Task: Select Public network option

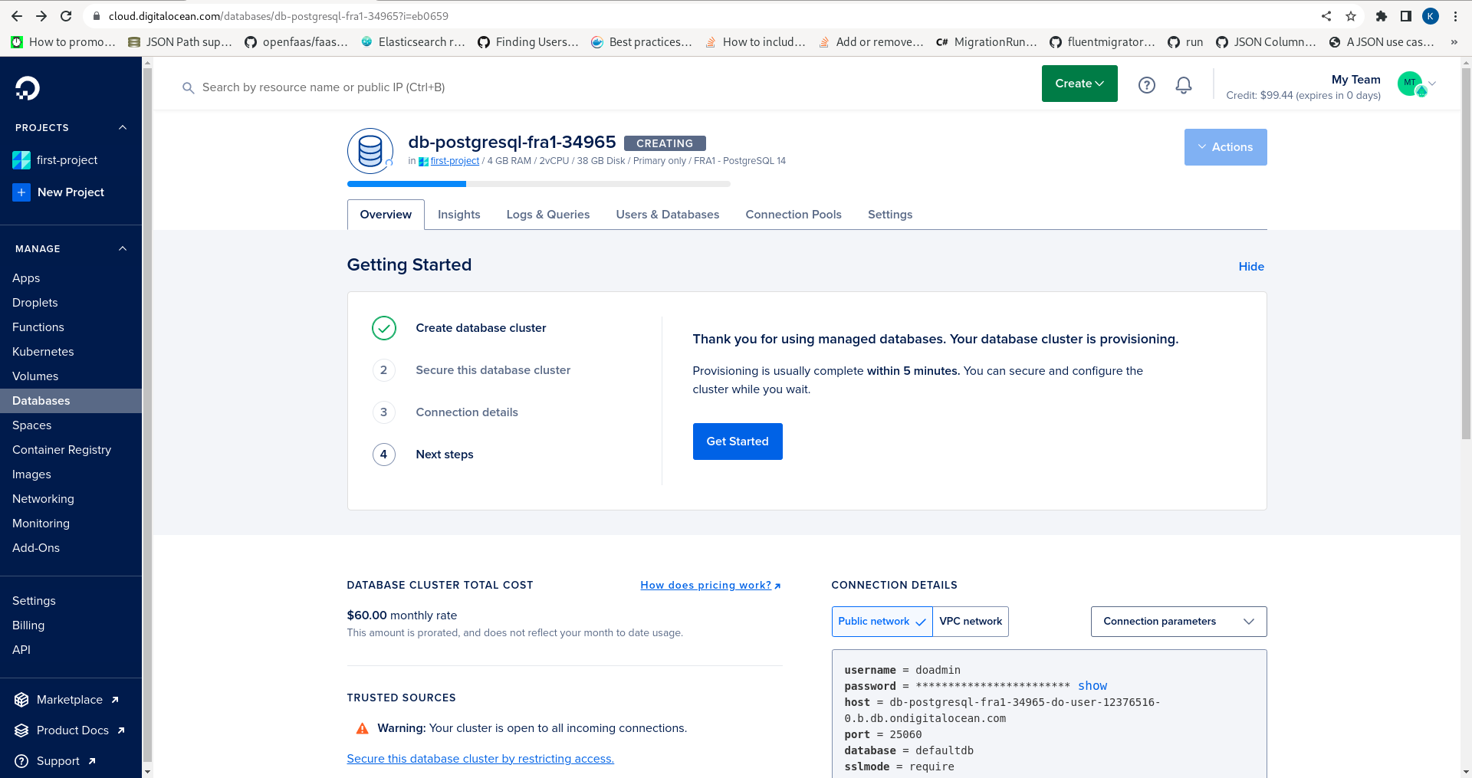Action: [882, 622]
